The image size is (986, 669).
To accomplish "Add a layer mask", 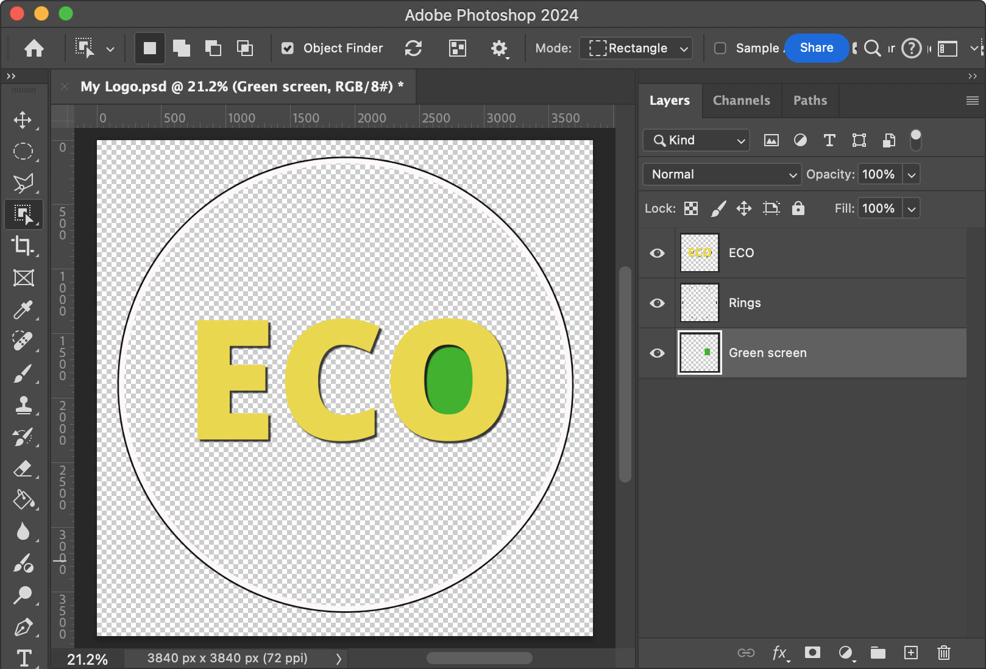I will (x=812, y=653).
